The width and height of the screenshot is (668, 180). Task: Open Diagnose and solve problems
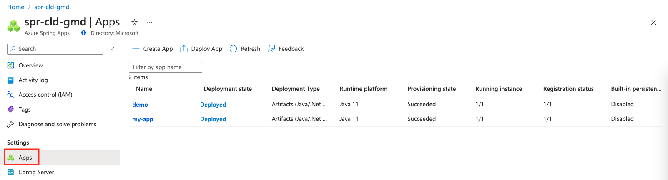pos(57,124)
